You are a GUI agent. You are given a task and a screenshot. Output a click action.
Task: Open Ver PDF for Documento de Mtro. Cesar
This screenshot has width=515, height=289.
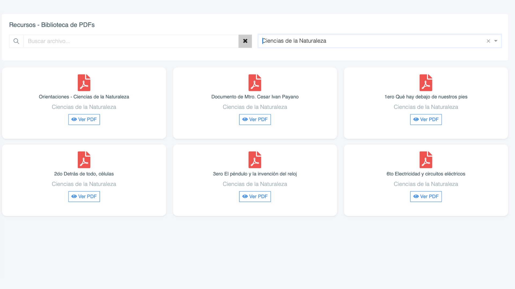255,119
